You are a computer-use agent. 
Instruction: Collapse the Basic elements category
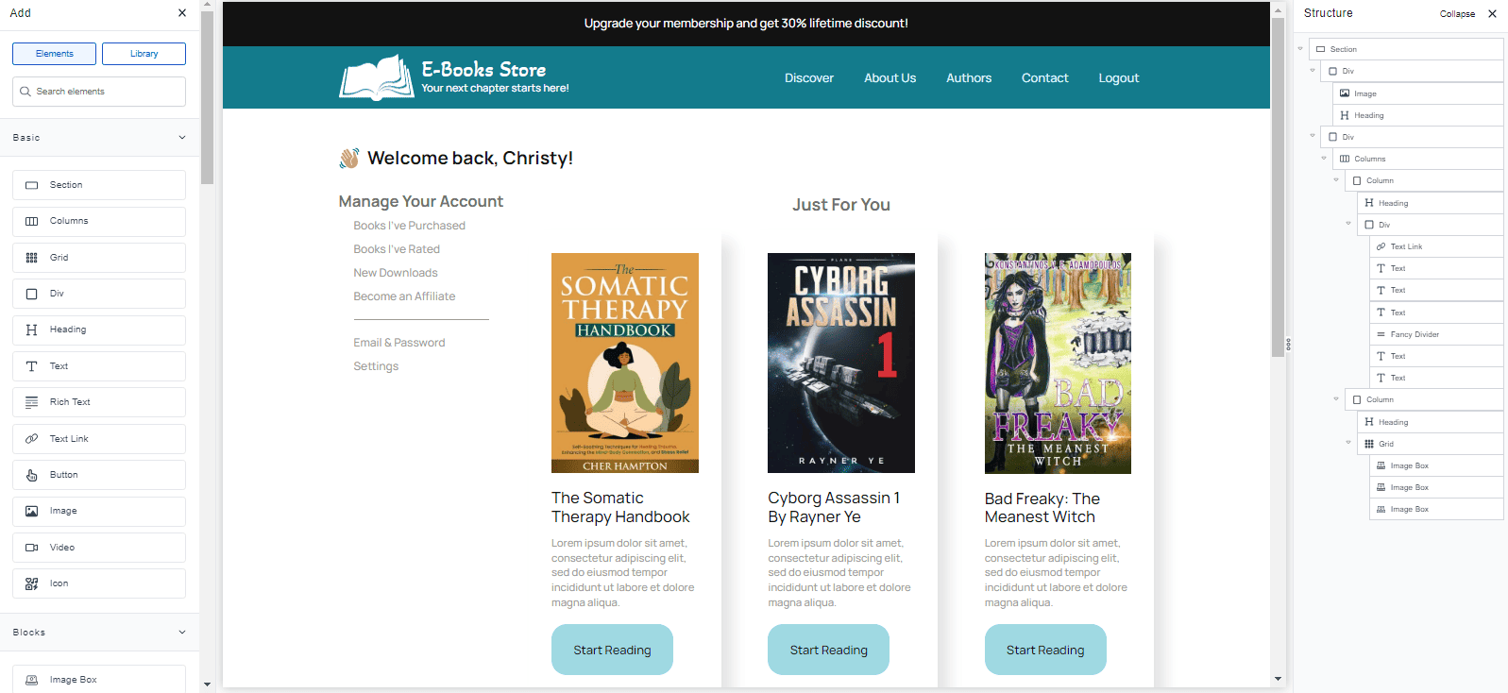pyautogui.click(x=182, y=138)
